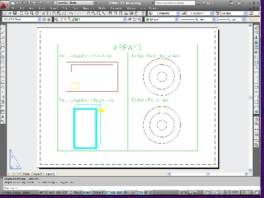Image resolution: width=264 pixels, height=198 pixels.
Task: Click Undo in the Quick Access toolbar
Action: coord(40,3)
